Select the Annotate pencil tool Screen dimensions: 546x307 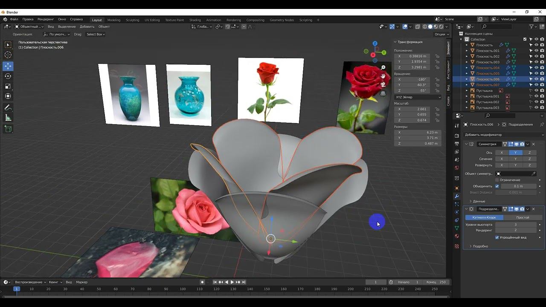coord(8,107)
